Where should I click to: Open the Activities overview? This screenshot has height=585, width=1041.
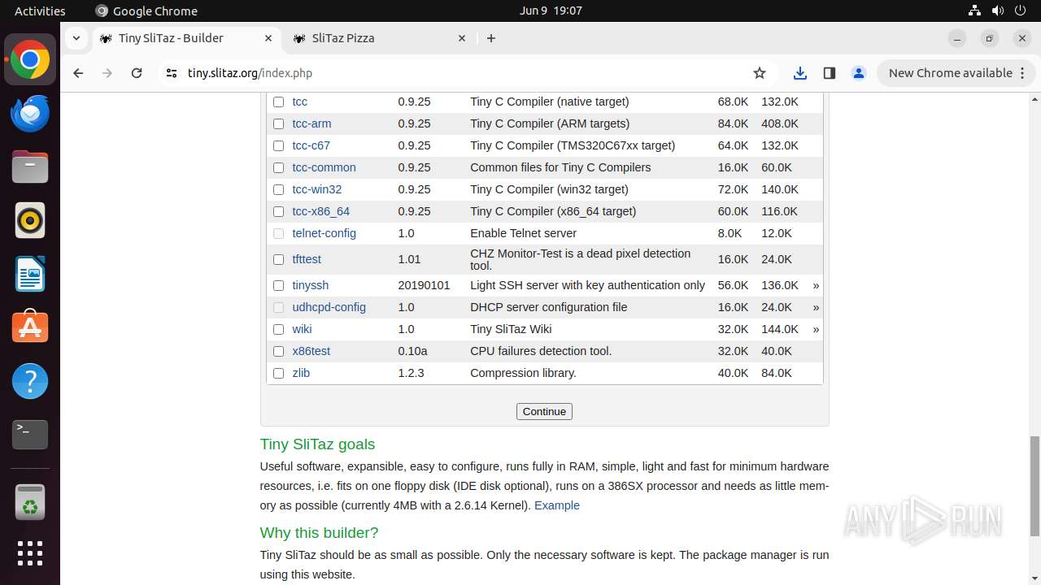[x=40, y=11]
